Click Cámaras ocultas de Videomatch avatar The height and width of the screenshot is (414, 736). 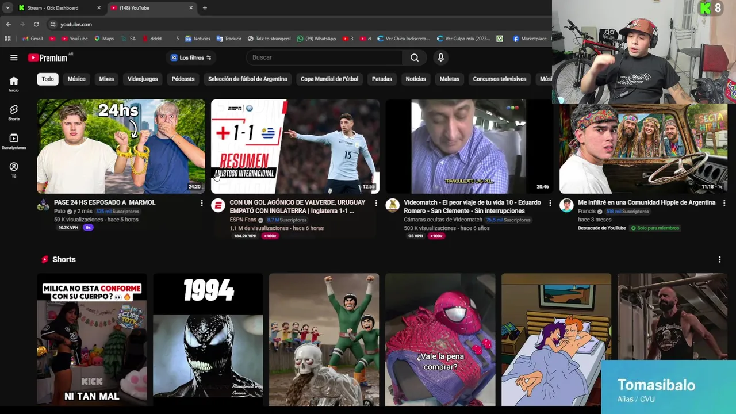(392, 205)
